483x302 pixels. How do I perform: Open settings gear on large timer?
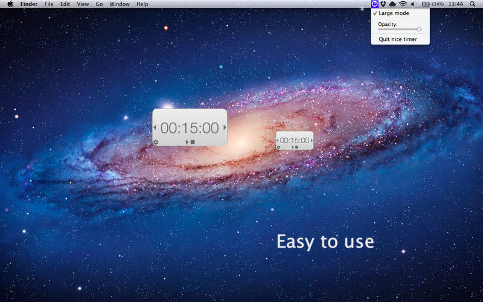pos(156,142)
